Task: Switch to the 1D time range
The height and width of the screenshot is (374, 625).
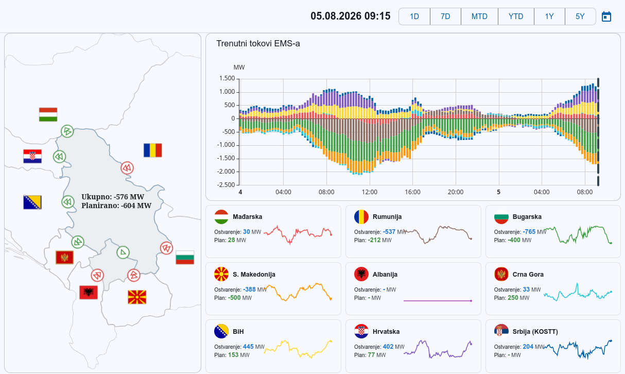Action: pos(414,16)
